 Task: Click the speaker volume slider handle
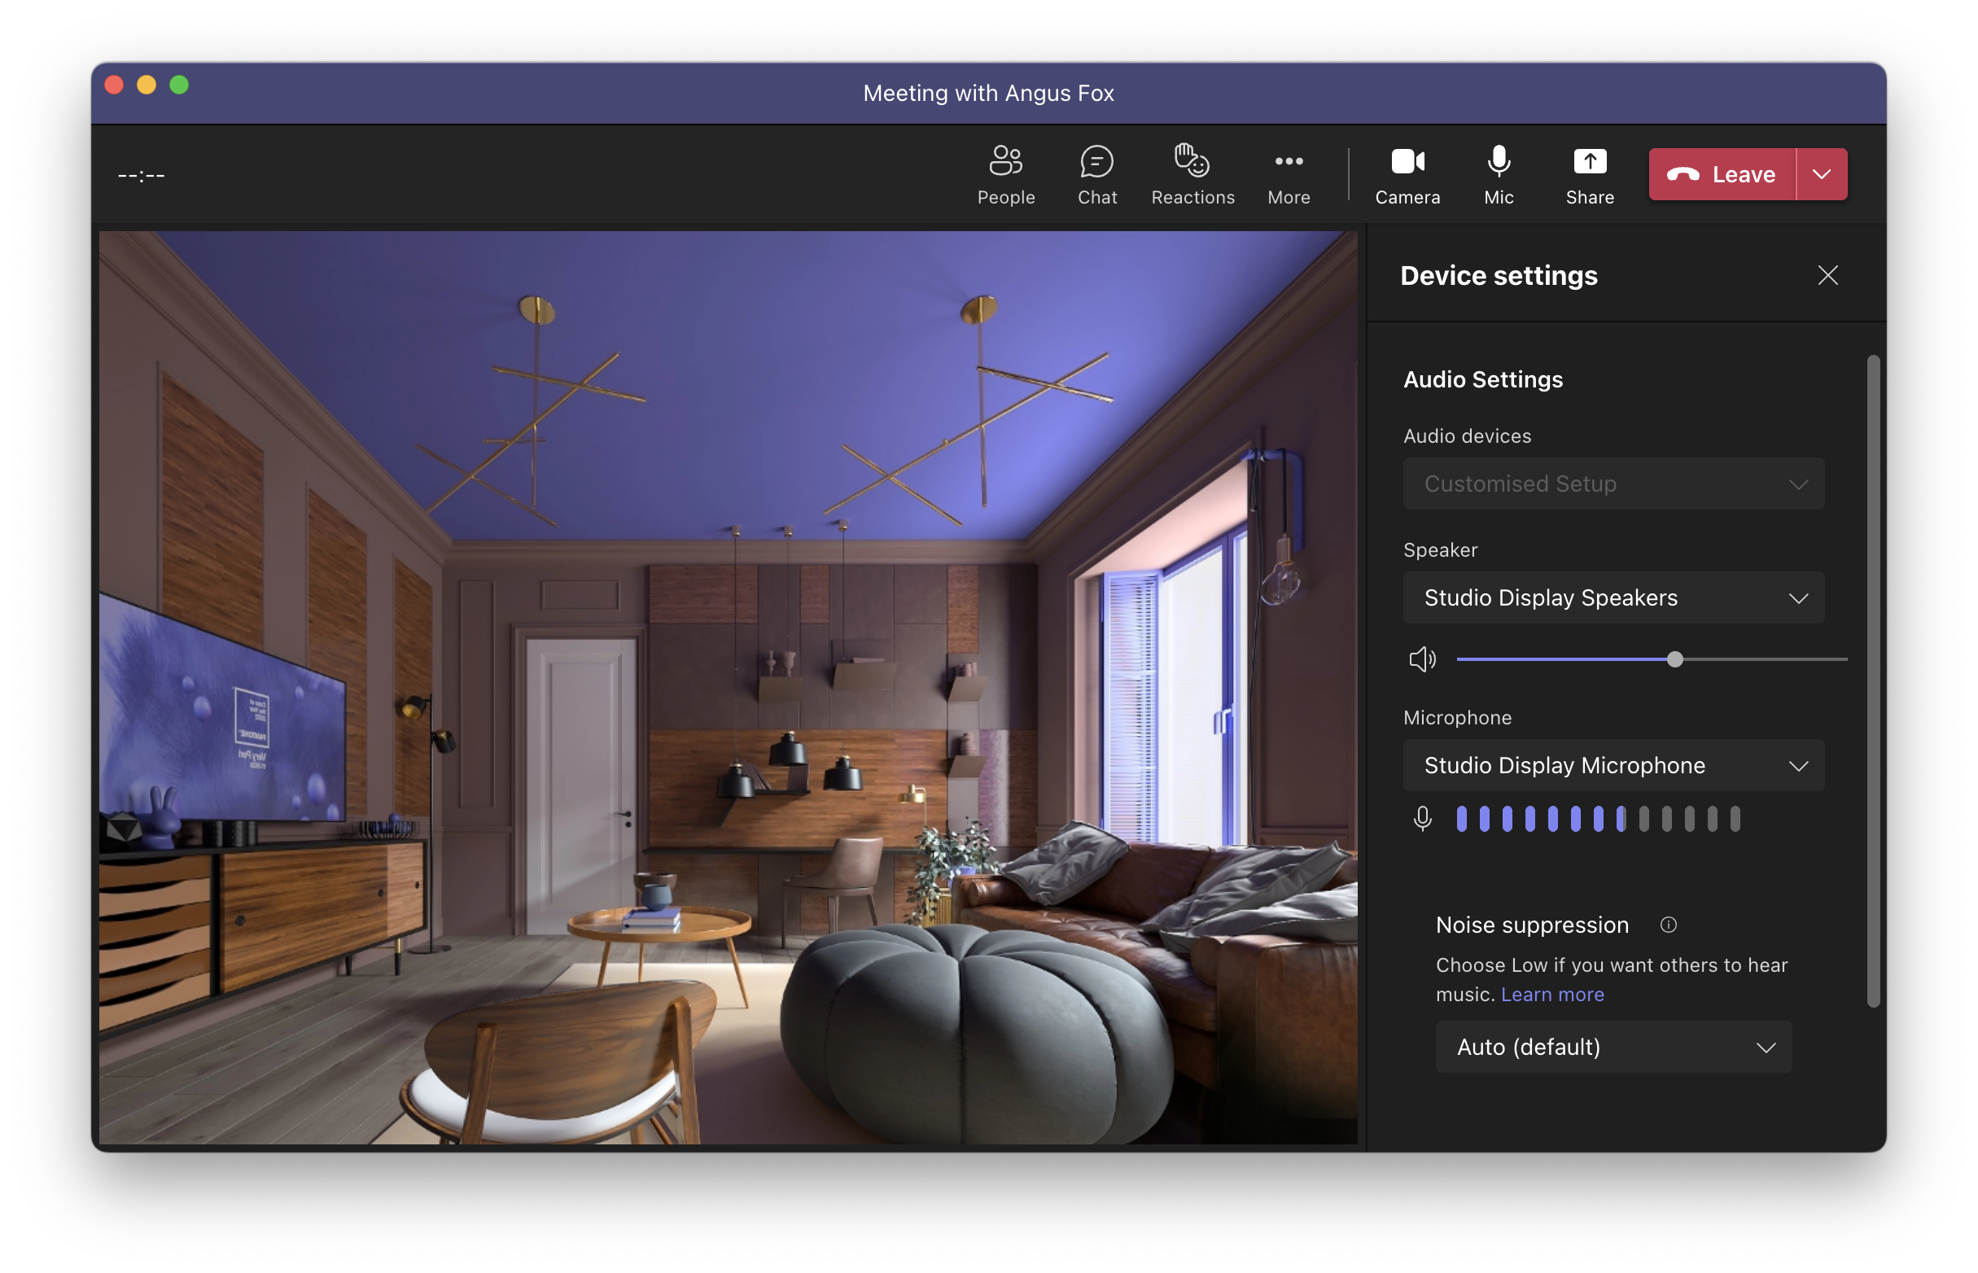point(1674,658)
